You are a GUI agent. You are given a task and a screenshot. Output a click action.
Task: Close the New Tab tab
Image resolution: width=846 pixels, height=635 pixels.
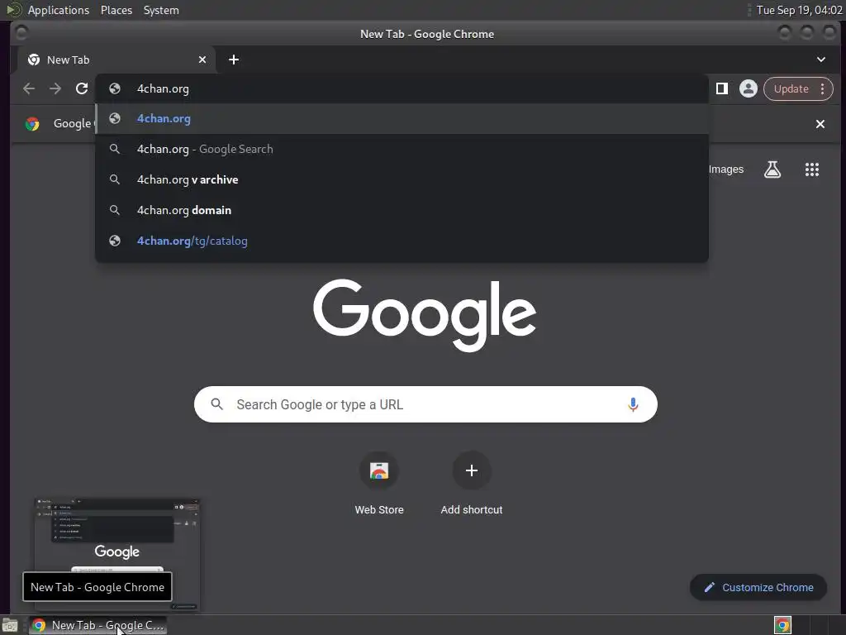(x=202, y=60)
